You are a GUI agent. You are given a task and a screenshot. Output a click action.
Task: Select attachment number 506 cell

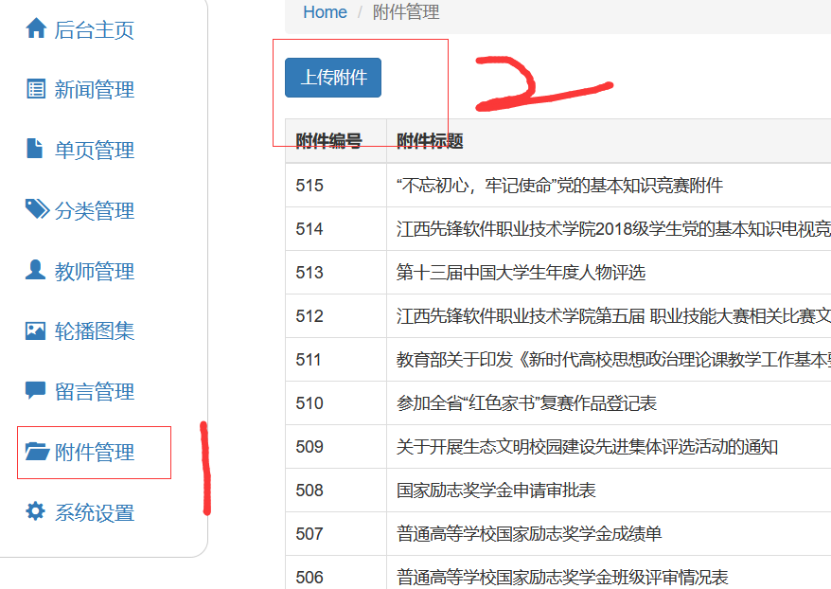[336, 575]
